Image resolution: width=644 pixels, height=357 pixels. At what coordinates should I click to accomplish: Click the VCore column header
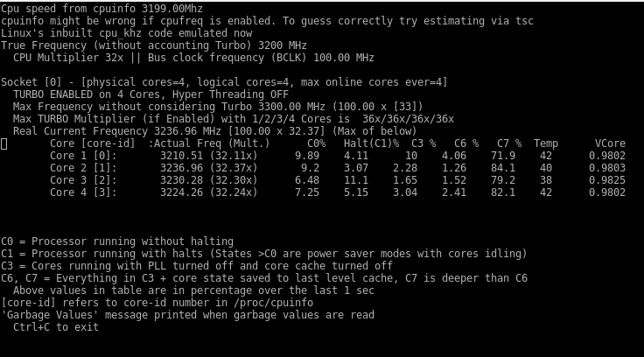coord(611,143)
